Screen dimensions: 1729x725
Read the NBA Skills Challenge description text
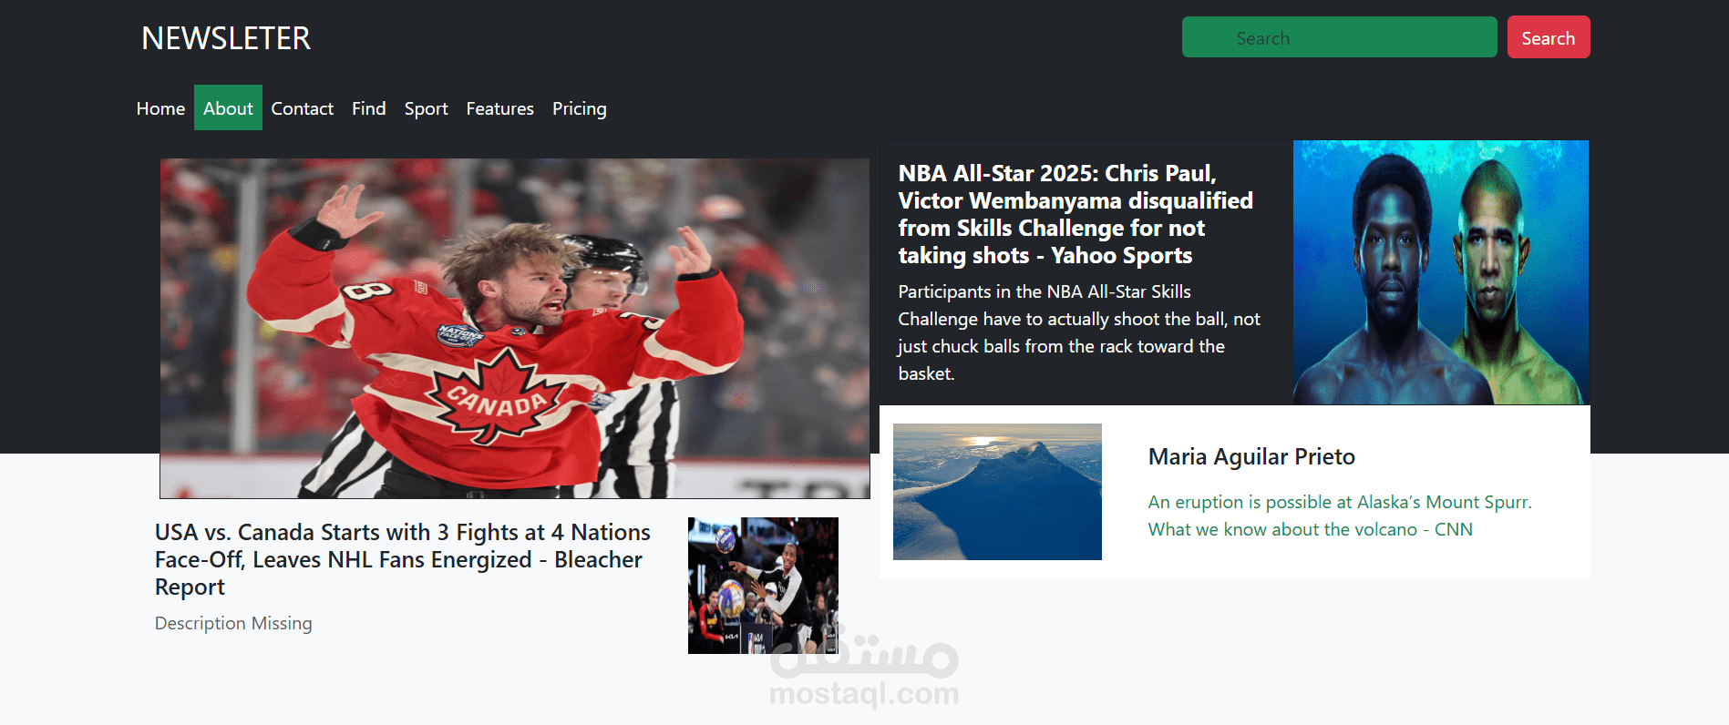1079,332
